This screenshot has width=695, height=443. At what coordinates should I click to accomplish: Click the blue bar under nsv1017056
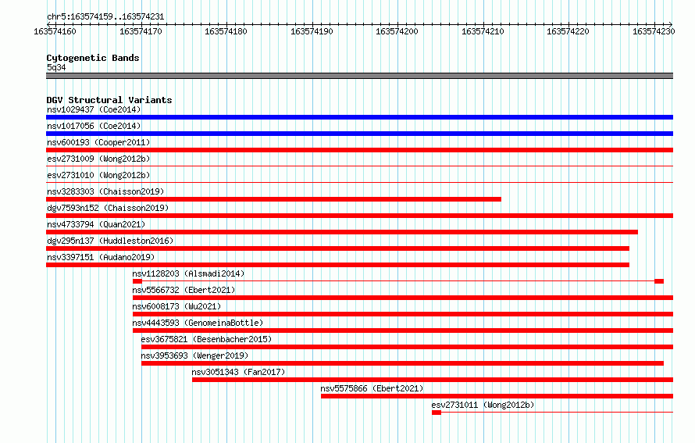pos(359,134)
